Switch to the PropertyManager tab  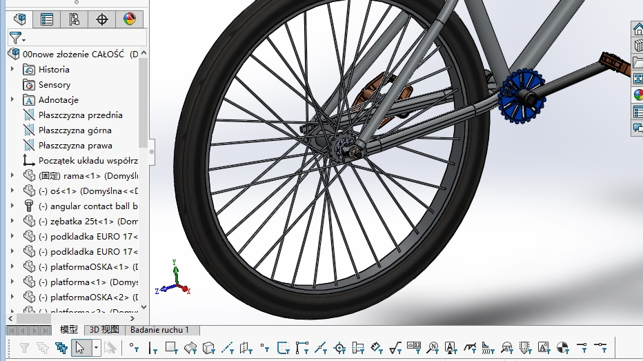pyautogui.click(x=46, y=19)
